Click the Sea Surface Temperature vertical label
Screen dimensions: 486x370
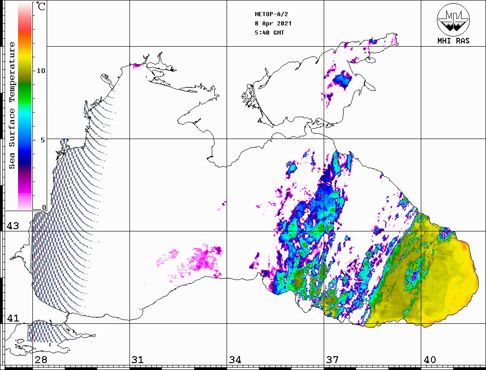12,105
